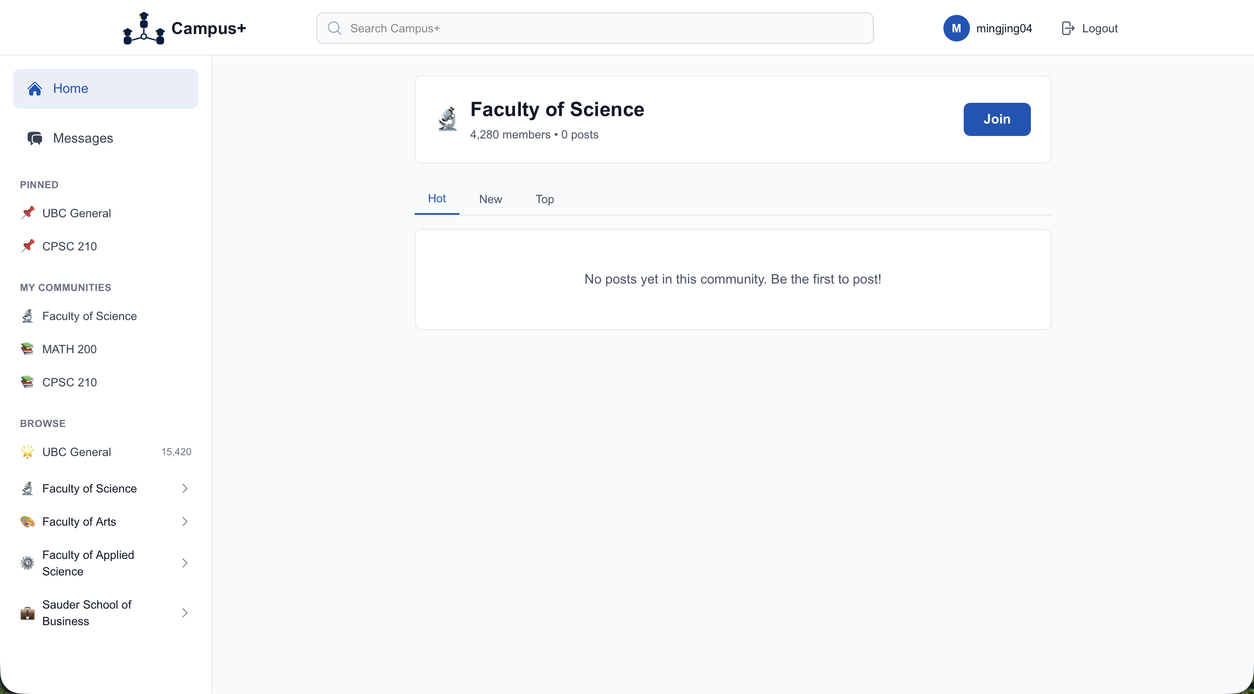This screenshot has width=1254, height=694.
Task: Expand Sauder School of Business chevron
Action: coord(185,613)
